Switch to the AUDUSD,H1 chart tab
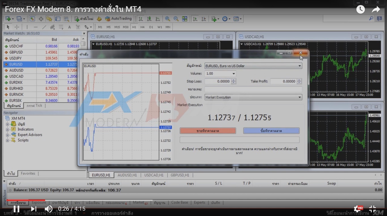Viewport: 387px width, 216px height. pos(127,175)
